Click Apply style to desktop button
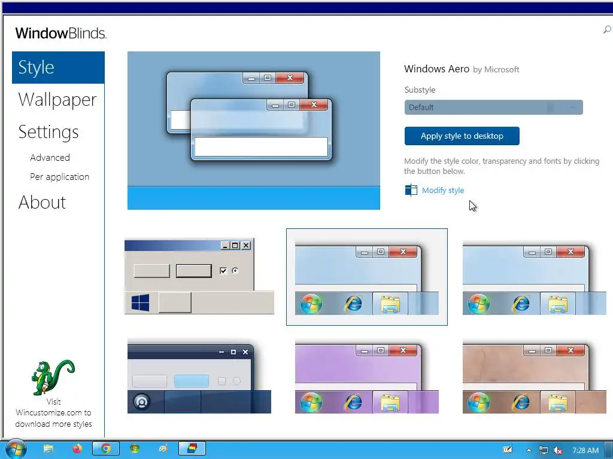The width and height of the screenshot is (613, 459). click(x=462, y=136)
